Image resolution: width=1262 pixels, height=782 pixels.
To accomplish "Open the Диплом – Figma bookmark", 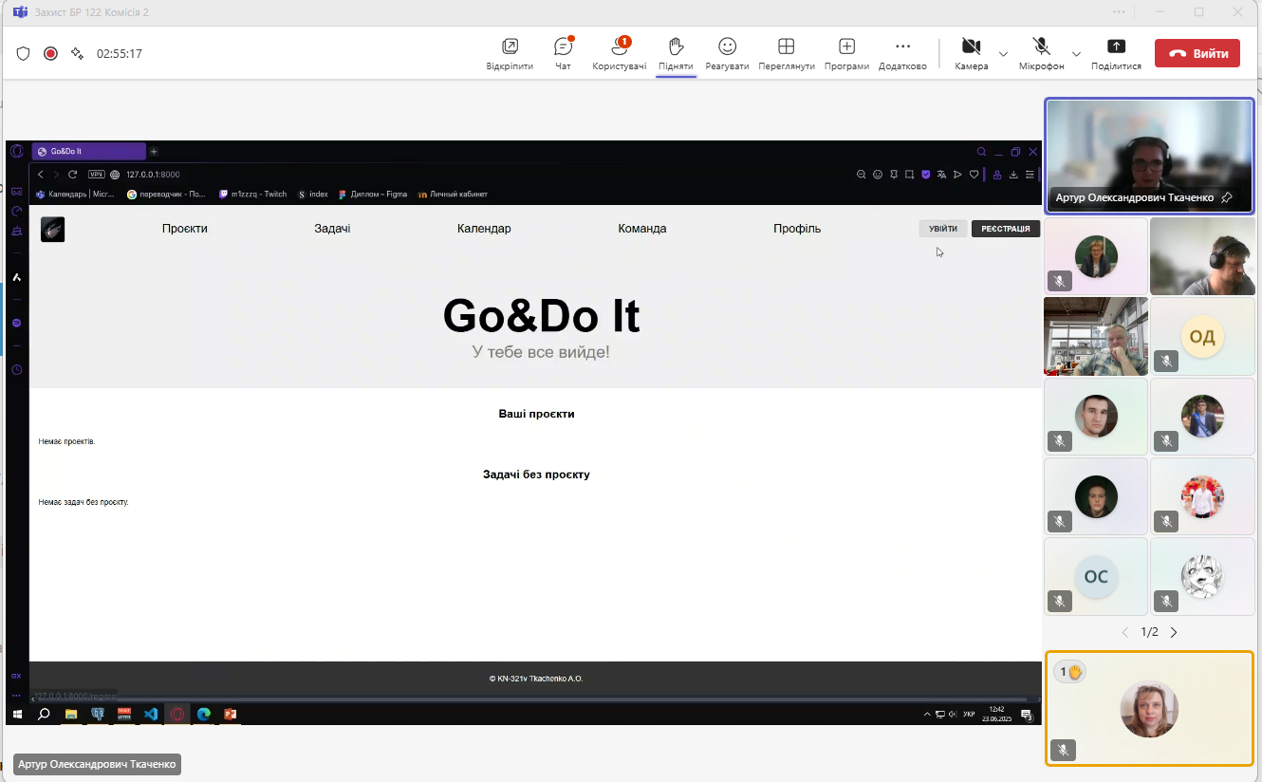I will pyautogui.click(x=373, y=195).
